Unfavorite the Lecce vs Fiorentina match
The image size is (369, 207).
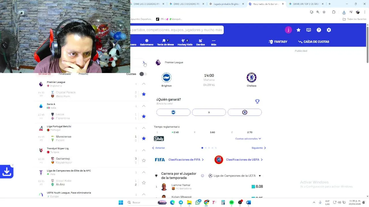coord(144,116)
